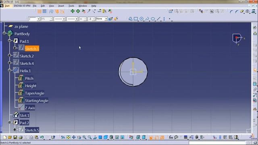Open the View menu

coord(52,6)
